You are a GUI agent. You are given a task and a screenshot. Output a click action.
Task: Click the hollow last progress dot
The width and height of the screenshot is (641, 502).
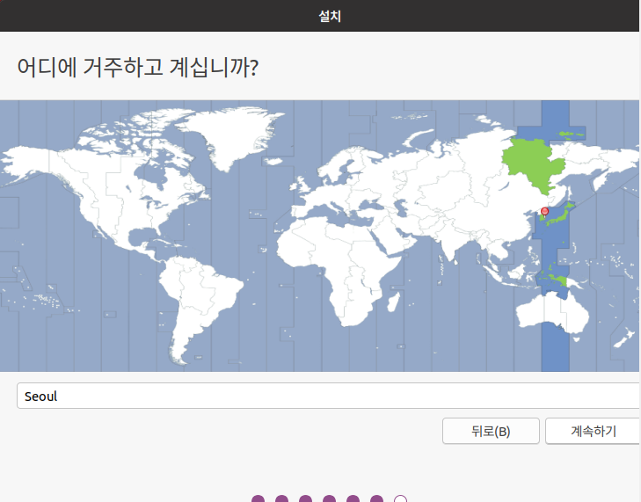(400, 499)
